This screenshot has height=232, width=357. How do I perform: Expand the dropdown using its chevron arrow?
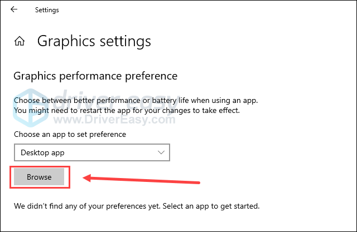[161, 152]
